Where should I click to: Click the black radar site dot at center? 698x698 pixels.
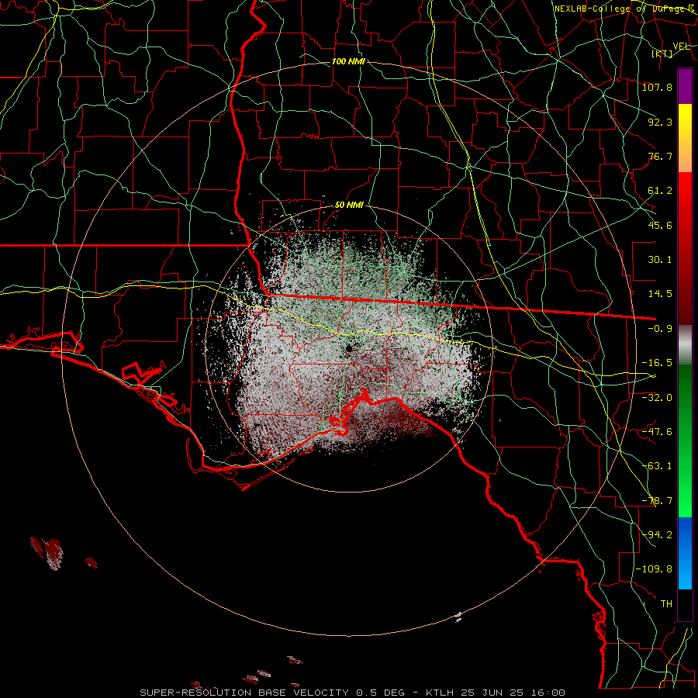[350, 347]
